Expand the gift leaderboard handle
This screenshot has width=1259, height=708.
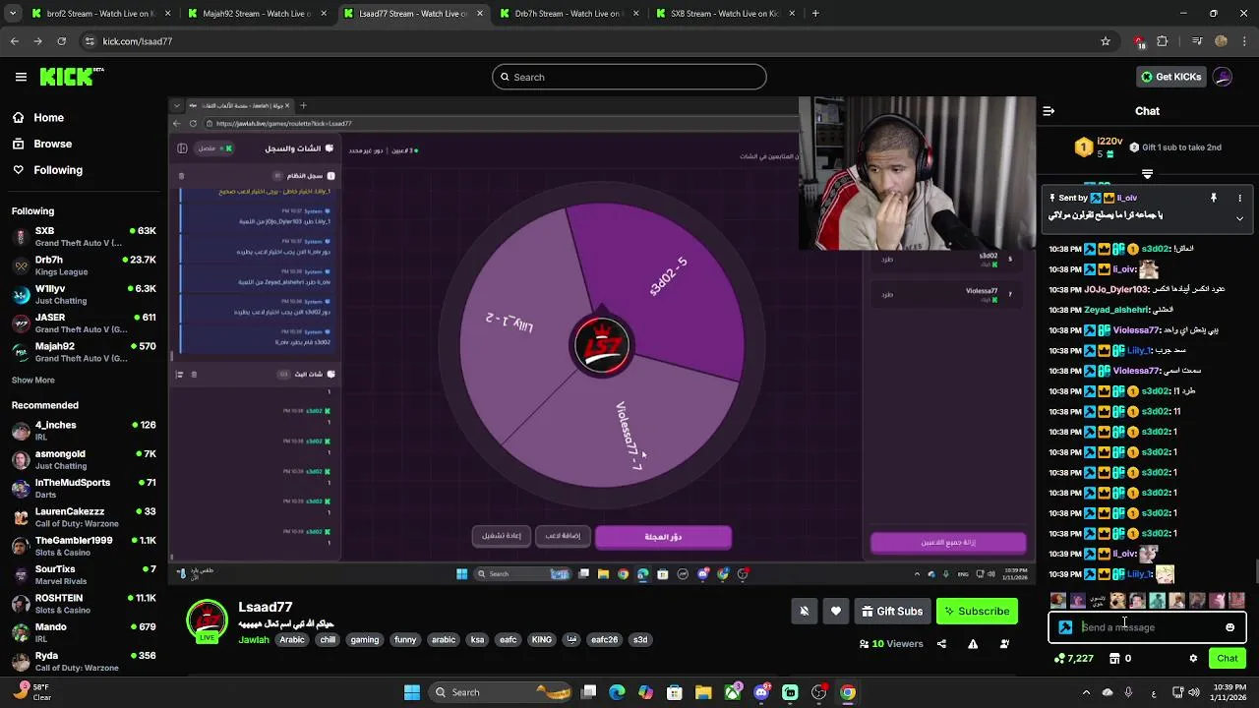tap(1147, 173)
